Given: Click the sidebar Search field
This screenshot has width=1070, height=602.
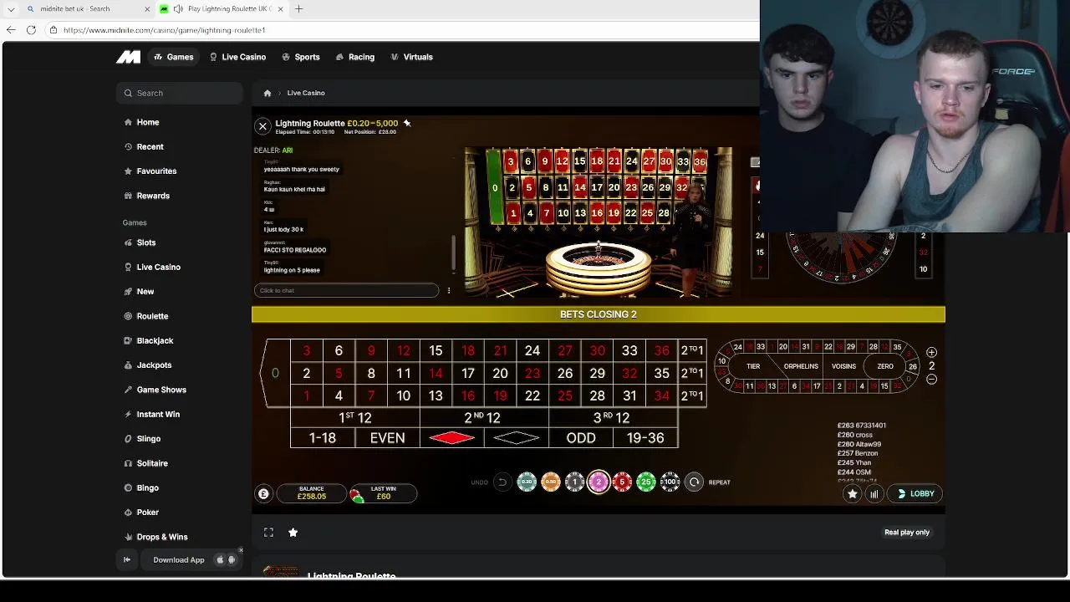Looking at the screenshot, I should coord(179,93).
